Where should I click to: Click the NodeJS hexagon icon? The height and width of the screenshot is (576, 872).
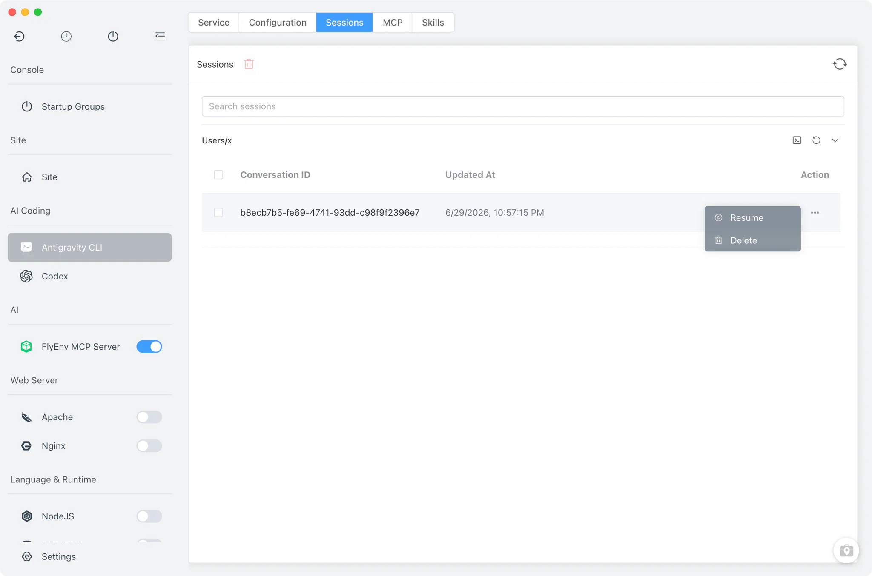pyautogui.click(x=27, y=516)
